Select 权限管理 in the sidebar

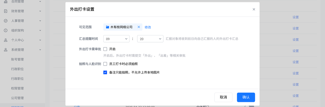pos(17,88)
